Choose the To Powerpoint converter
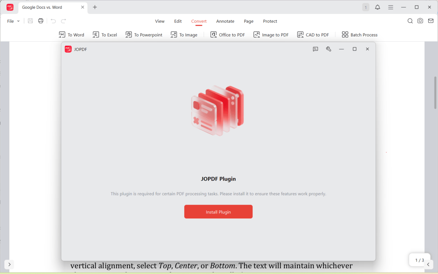The image size is (438, 274). 144,35
